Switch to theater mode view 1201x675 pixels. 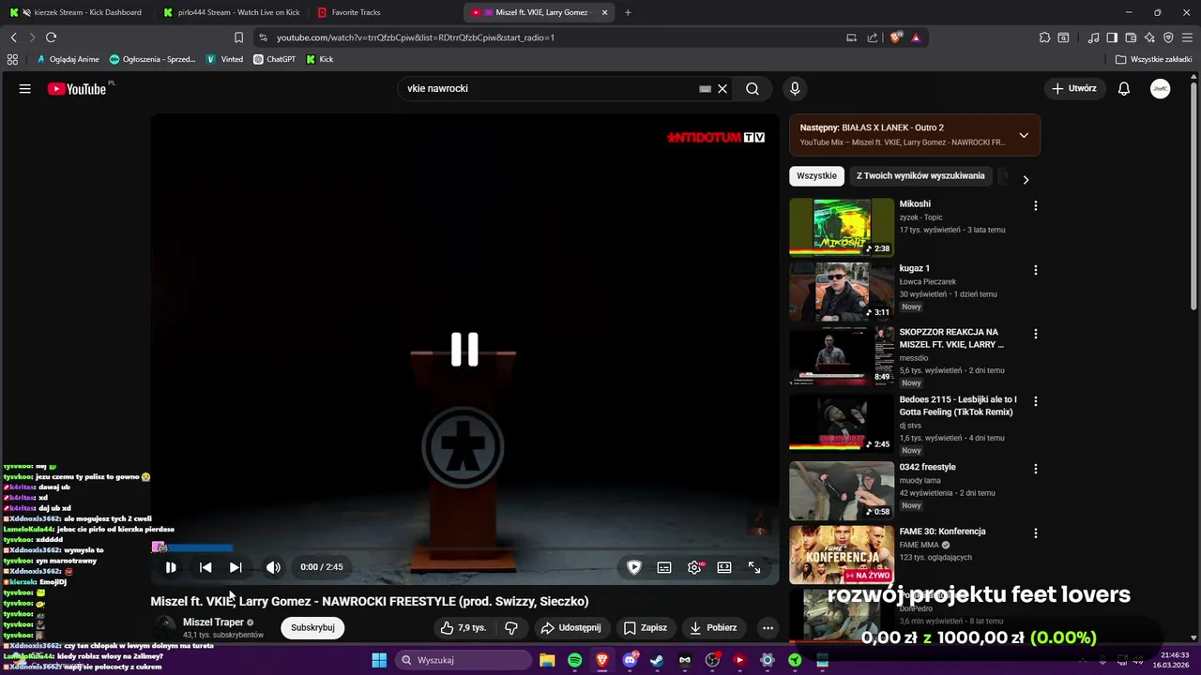pos(724,567)
